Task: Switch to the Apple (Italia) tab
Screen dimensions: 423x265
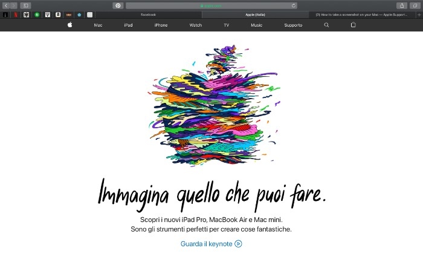Action: pyautogui.click(x=255, y=15)
